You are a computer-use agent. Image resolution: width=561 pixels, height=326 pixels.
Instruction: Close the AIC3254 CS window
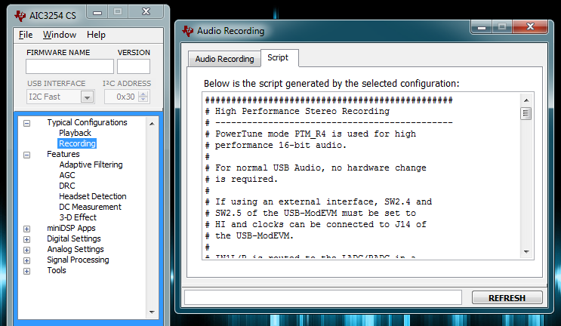(x=146, y=12)
